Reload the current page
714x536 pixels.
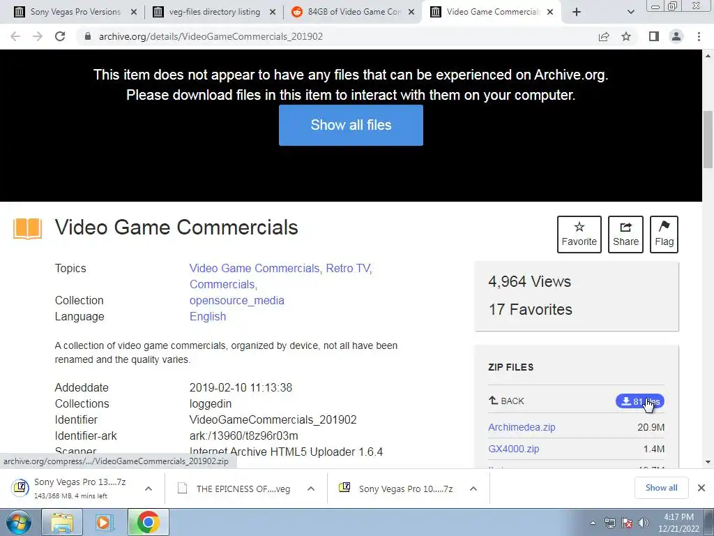point(60,36)
